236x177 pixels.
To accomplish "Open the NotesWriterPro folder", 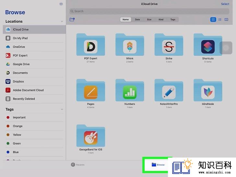I will [x=169, y=93].
